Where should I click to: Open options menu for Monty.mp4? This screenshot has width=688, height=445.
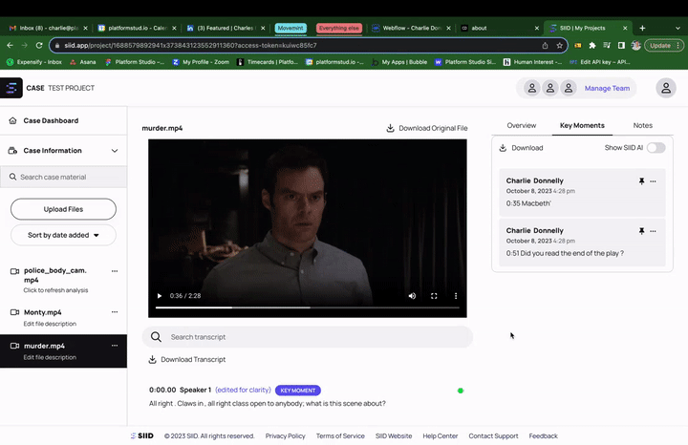[115, 312]
